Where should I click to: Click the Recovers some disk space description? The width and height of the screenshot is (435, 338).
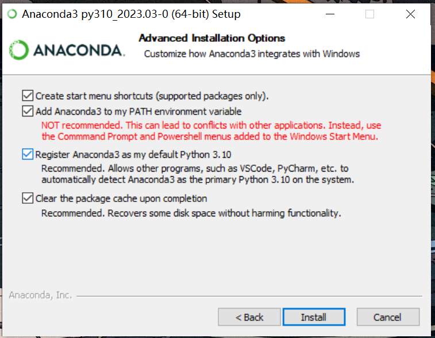191,213
